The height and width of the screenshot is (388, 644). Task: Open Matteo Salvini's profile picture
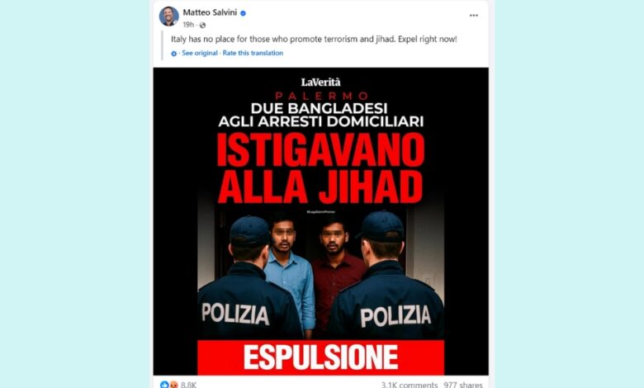pyautogui.click(x=168, y=17)
